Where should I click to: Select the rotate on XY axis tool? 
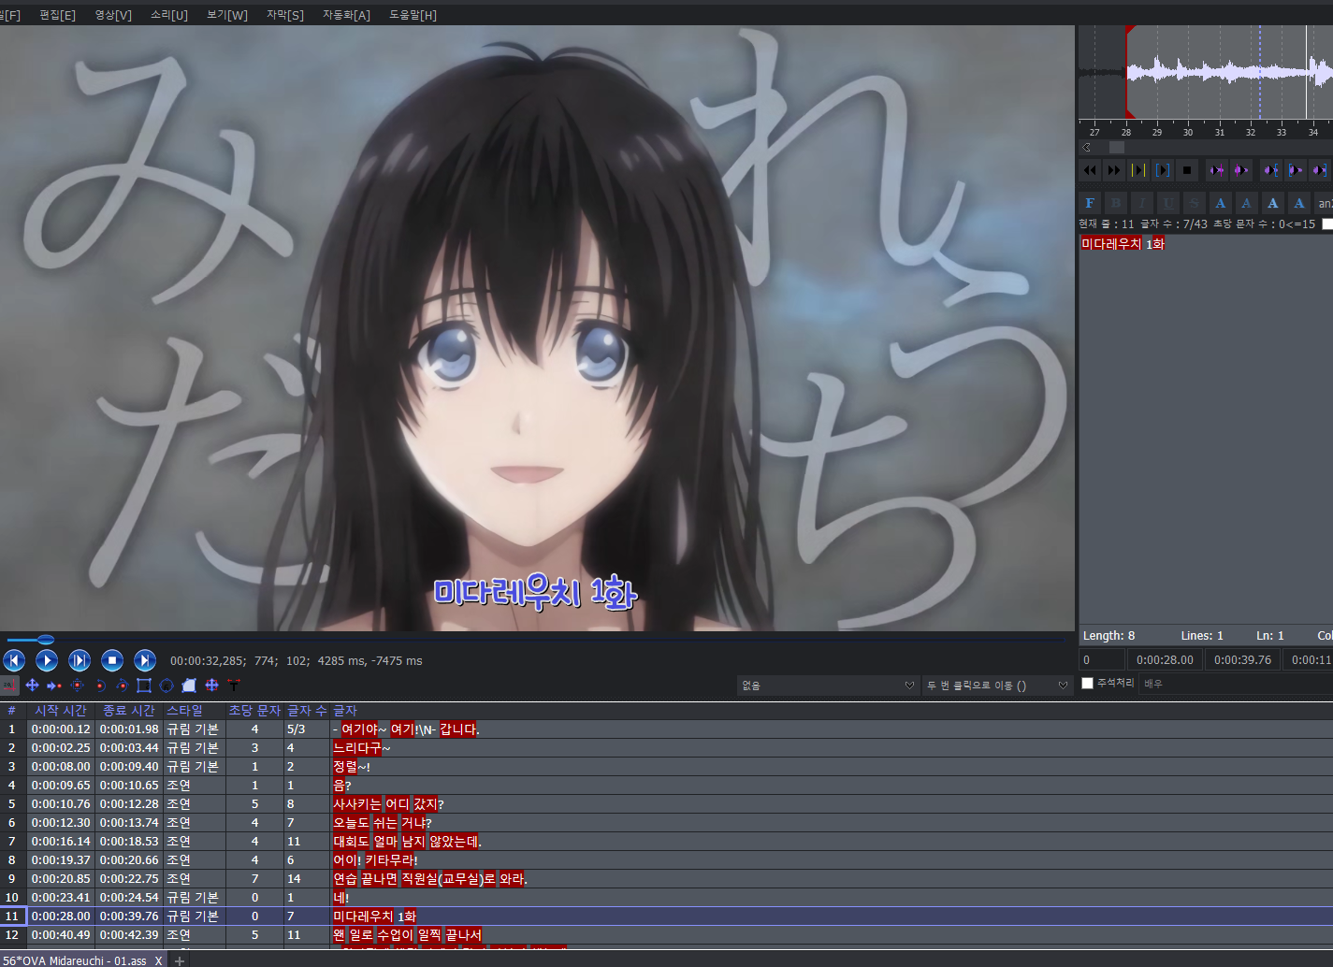pyautogui.click(x=122, y=686)
